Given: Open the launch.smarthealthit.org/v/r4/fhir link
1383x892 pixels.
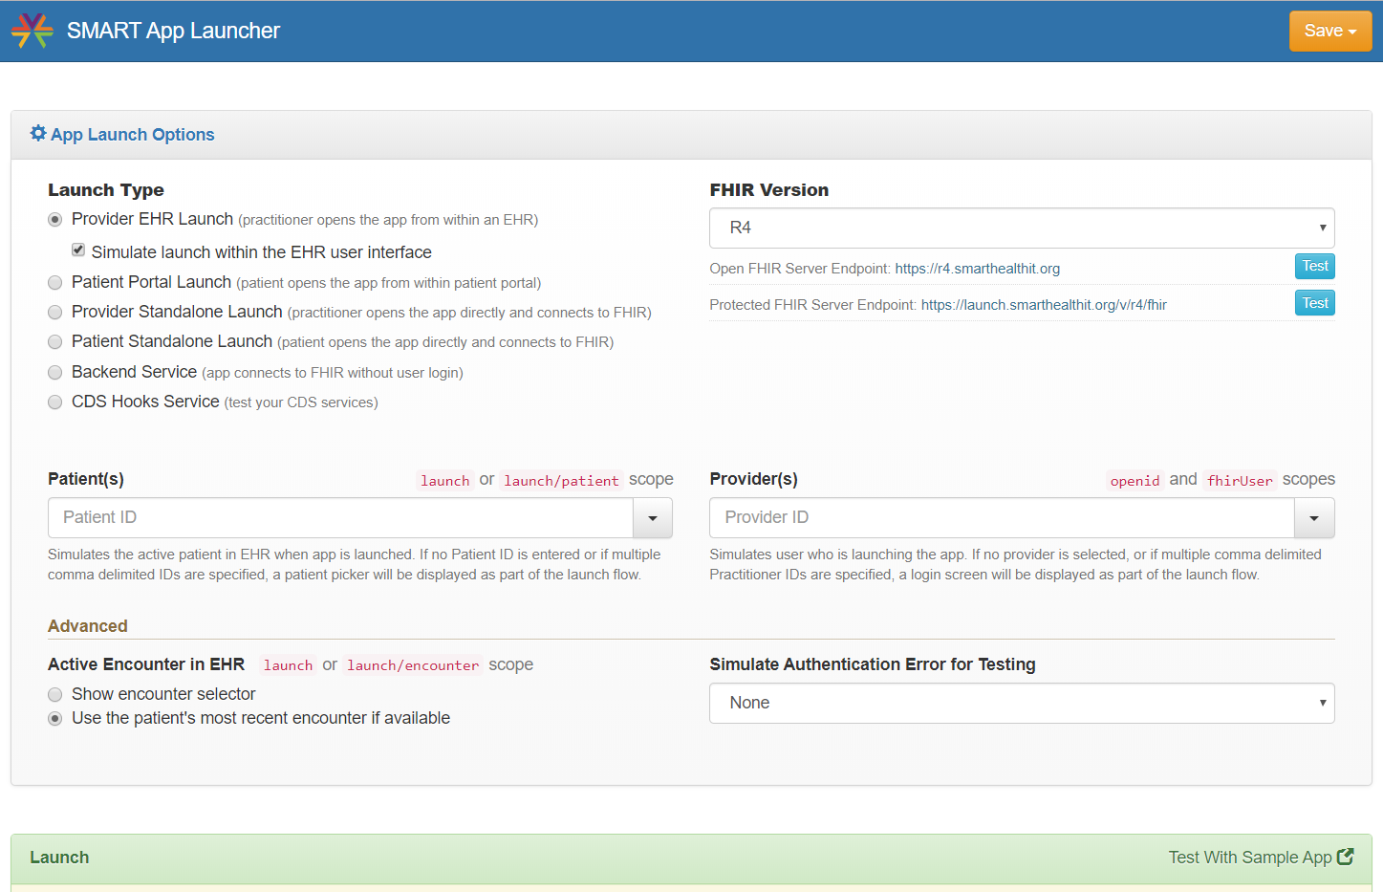Looking at the screenshot, I should [x=1044, y=305].
